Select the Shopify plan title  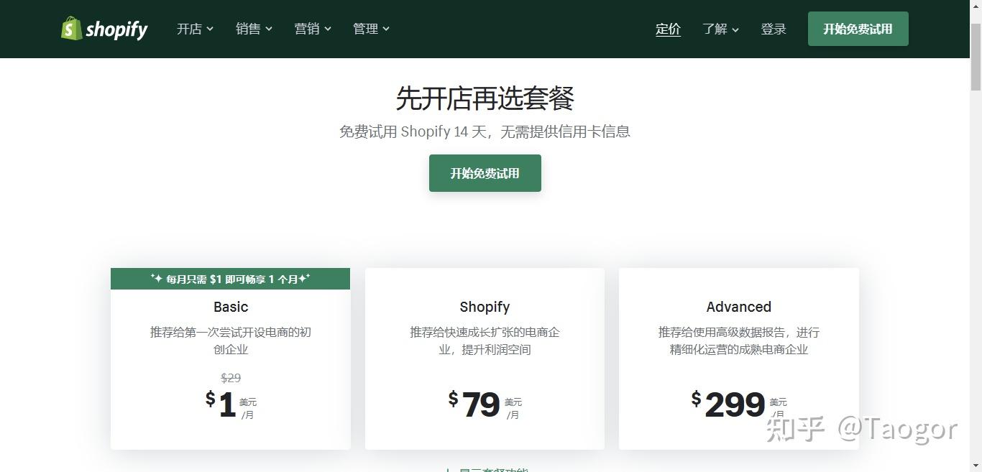485,307
